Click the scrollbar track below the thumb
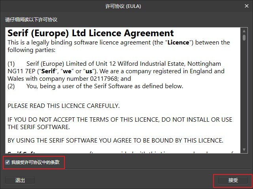This screenshot has width=253, height=189. pyautogui.click(x=244, y=94)
